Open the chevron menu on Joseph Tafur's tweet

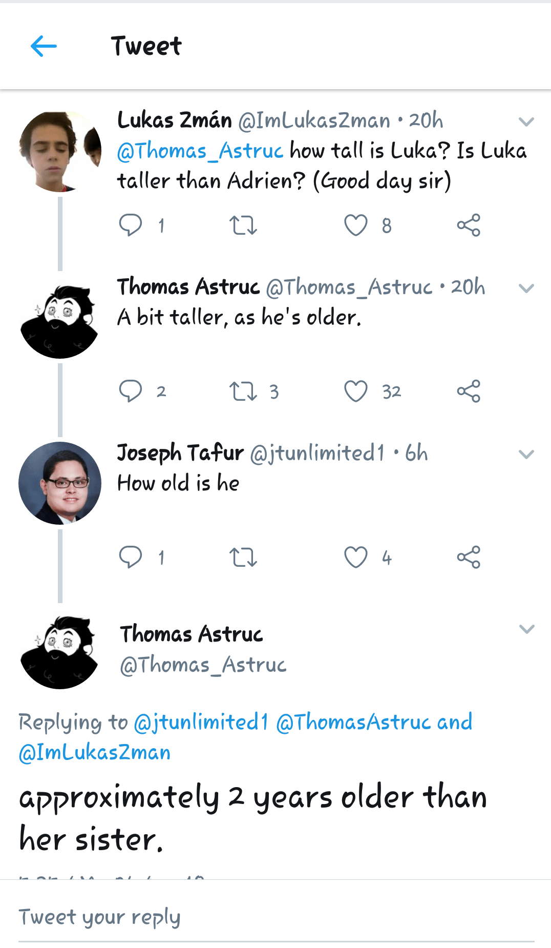tap(526, 455)
